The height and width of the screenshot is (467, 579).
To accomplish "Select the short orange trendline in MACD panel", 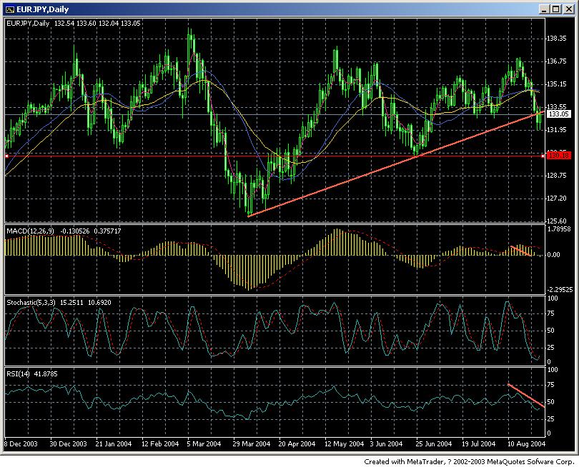I will [520, 251].
